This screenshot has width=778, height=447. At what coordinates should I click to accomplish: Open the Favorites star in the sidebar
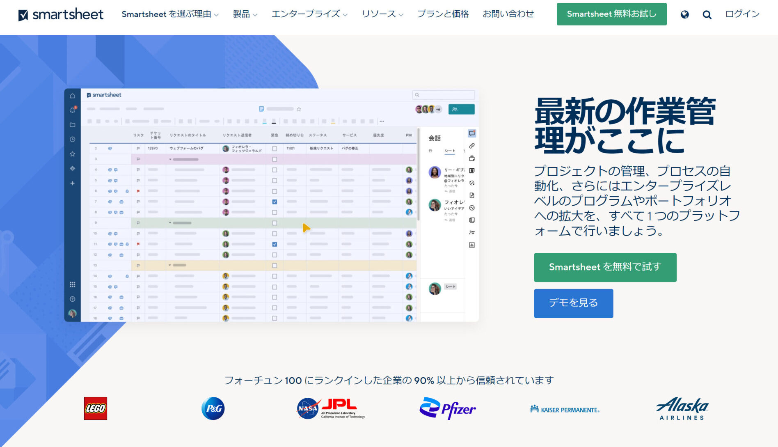pyautogui.click(x=73, y=155)
